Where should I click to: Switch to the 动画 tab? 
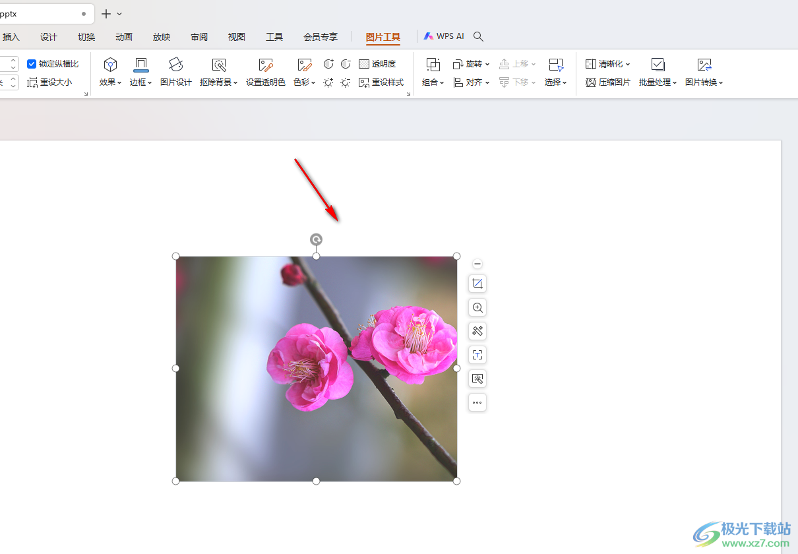coord(124,37)
